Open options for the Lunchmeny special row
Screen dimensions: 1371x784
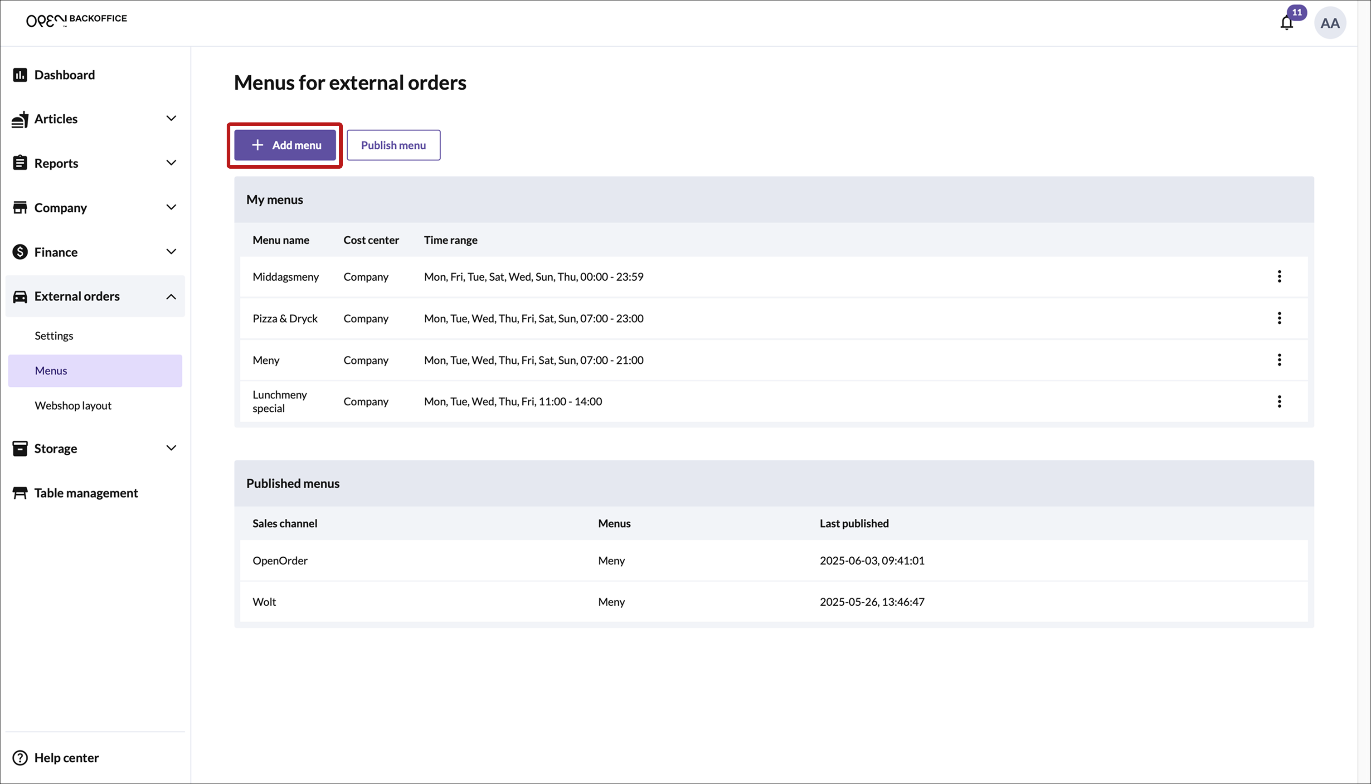(x=1279, y=402)
